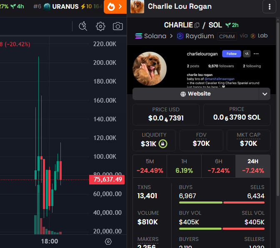Click the Raydium DEX link

(x=195, y=36)
